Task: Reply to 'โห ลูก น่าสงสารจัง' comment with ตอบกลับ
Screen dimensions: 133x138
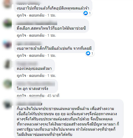Action: click(37, 96)
